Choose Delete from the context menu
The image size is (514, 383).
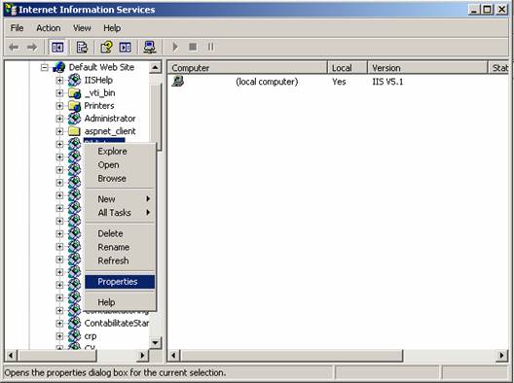tap(120, 233)
